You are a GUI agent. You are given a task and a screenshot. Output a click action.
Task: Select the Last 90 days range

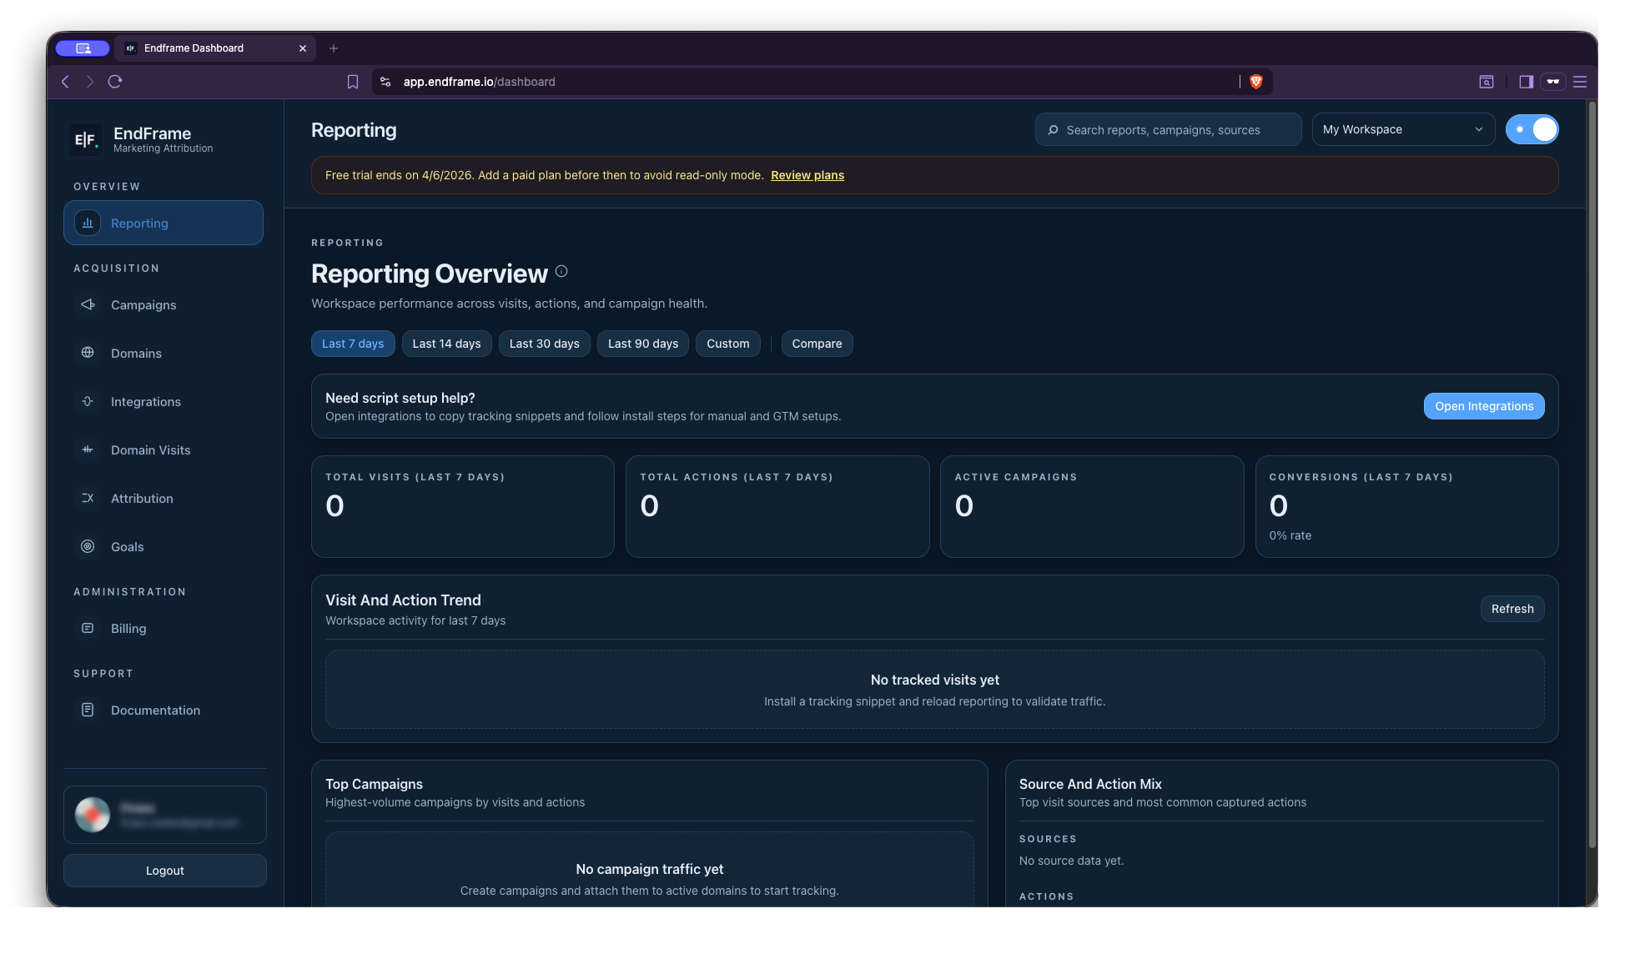click(642, 344)
